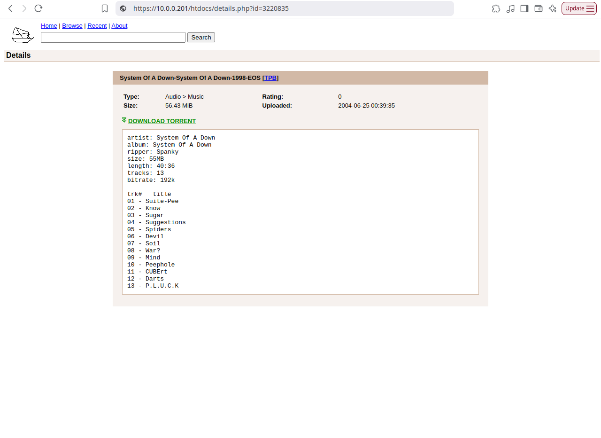Open the wallet icon in toolbar
The height and width of the screenshot is (438, 601).
539,8
